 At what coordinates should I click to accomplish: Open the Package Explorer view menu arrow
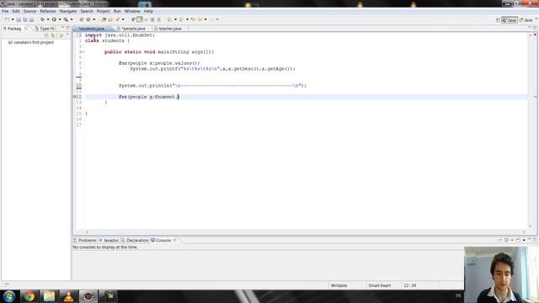61,35
